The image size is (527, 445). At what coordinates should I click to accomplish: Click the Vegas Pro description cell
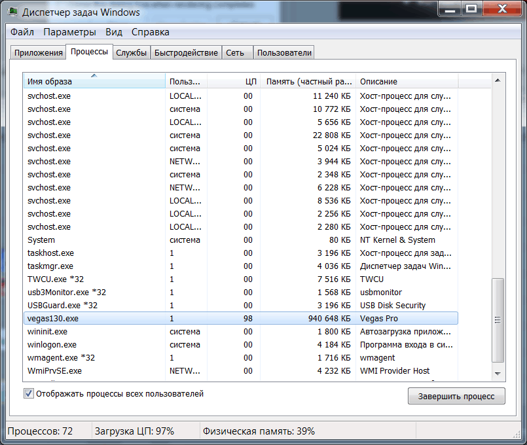click(379, 319)
